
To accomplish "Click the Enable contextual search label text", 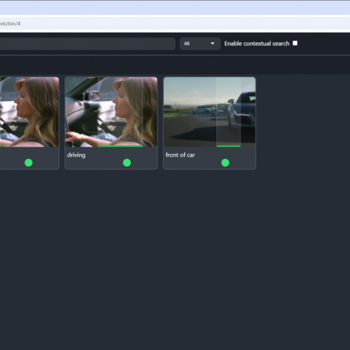I will pos(257,44).
